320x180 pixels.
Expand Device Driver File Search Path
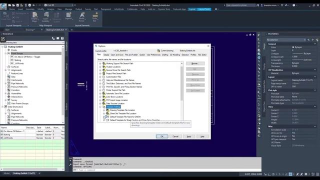tap(100, 70)
